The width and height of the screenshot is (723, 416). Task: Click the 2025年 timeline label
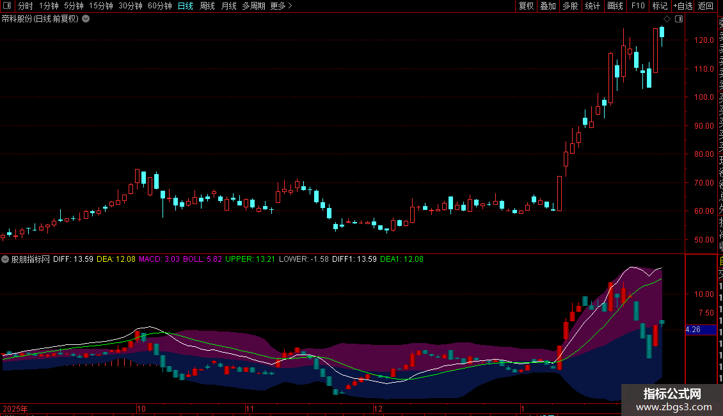tap(15, 408)
